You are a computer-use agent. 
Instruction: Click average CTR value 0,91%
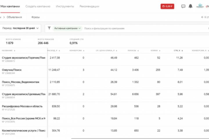(x=73, y=43)
